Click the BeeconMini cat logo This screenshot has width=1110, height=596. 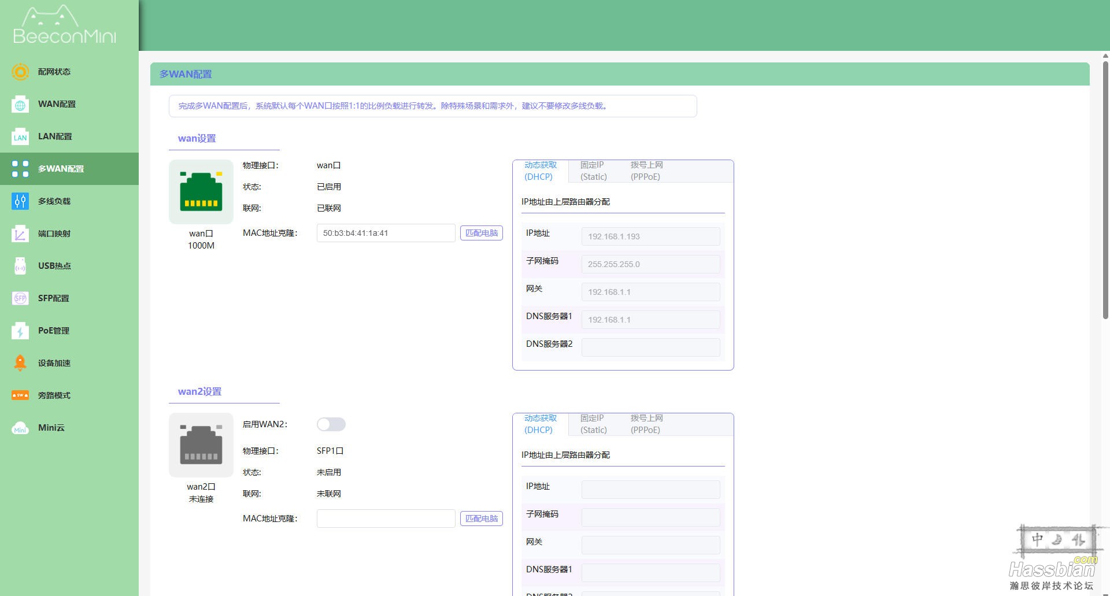(x=64, y=25)
